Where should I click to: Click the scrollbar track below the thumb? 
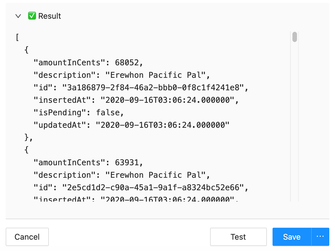[295, 122]
